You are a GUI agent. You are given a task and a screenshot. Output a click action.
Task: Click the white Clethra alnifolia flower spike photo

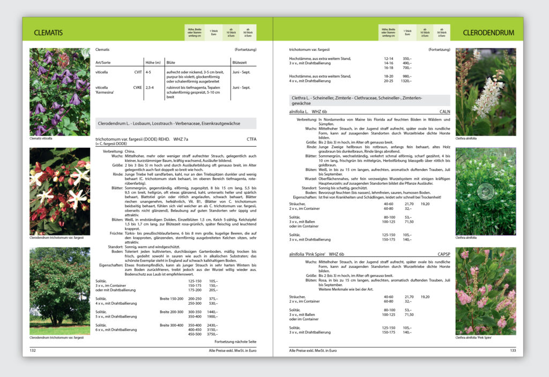[x=485, y=92]
